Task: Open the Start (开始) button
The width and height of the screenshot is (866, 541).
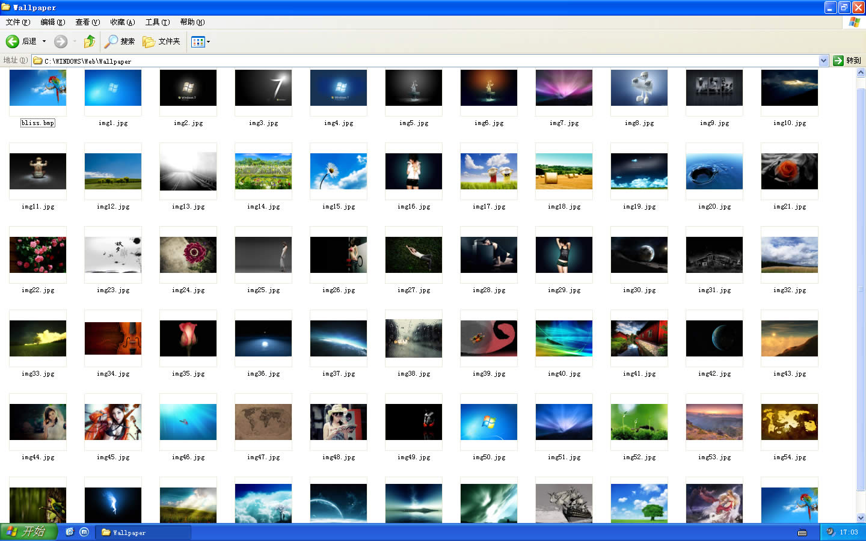Action: coord(28,532)
